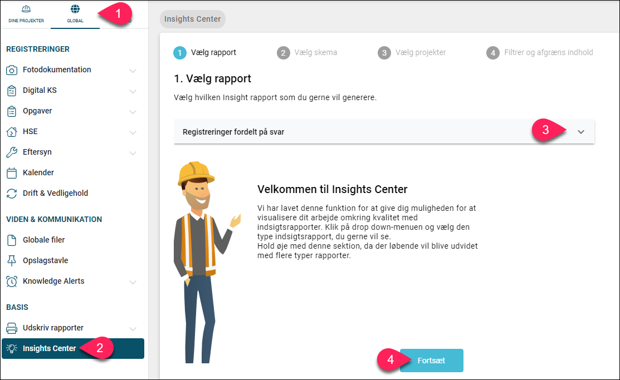Click the Knowledge Alerts alarm clock icon
Screen dimensions: 620x380
(x=12, y=282)
